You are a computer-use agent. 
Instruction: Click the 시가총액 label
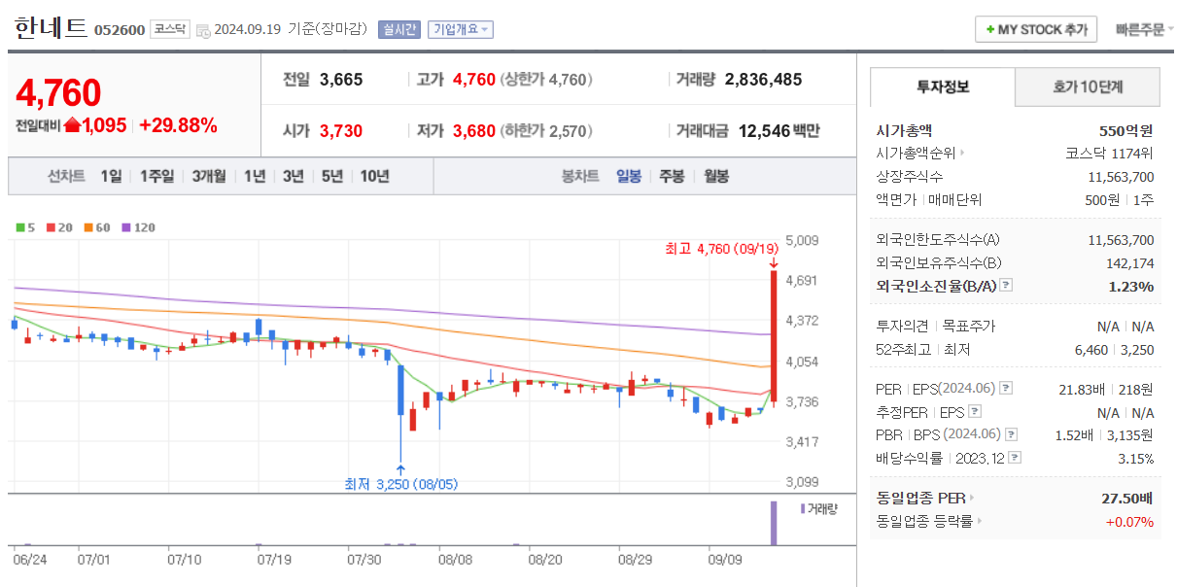[903, 130]
